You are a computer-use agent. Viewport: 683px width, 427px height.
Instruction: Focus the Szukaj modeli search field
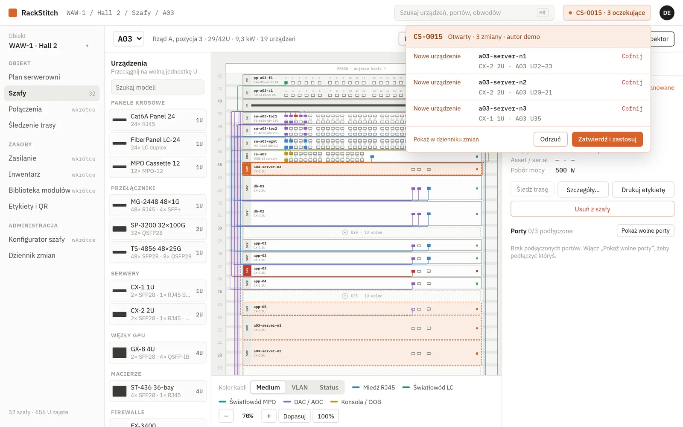click(158, 87)
